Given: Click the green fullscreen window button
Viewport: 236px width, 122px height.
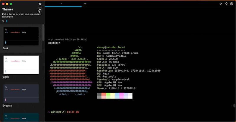Looking at the screenshot, I should [11, 4].
